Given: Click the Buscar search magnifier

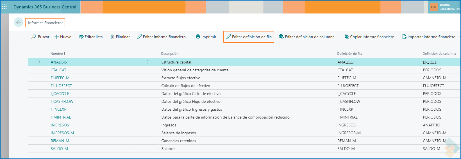Looking at the screenshot, I should (34, 37).
